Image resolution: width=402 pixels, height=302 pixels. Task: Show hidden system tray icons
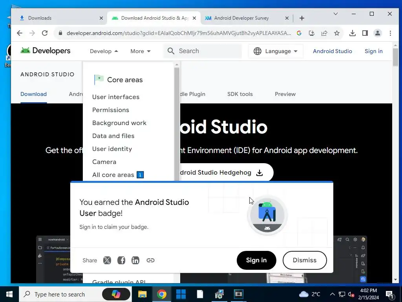click(x=332, y=294)
